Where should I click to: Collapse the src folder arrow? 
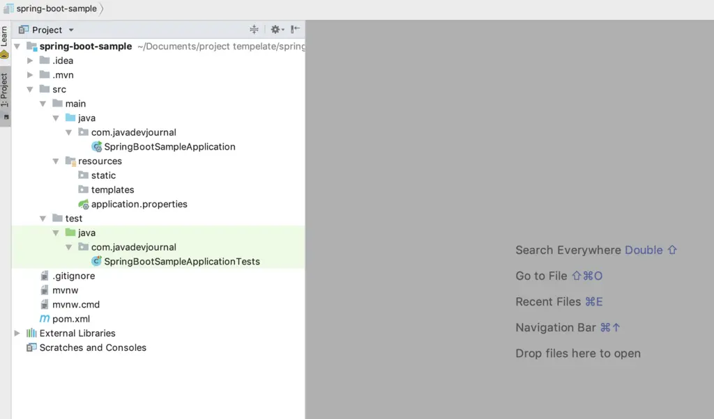pos(30,90)
